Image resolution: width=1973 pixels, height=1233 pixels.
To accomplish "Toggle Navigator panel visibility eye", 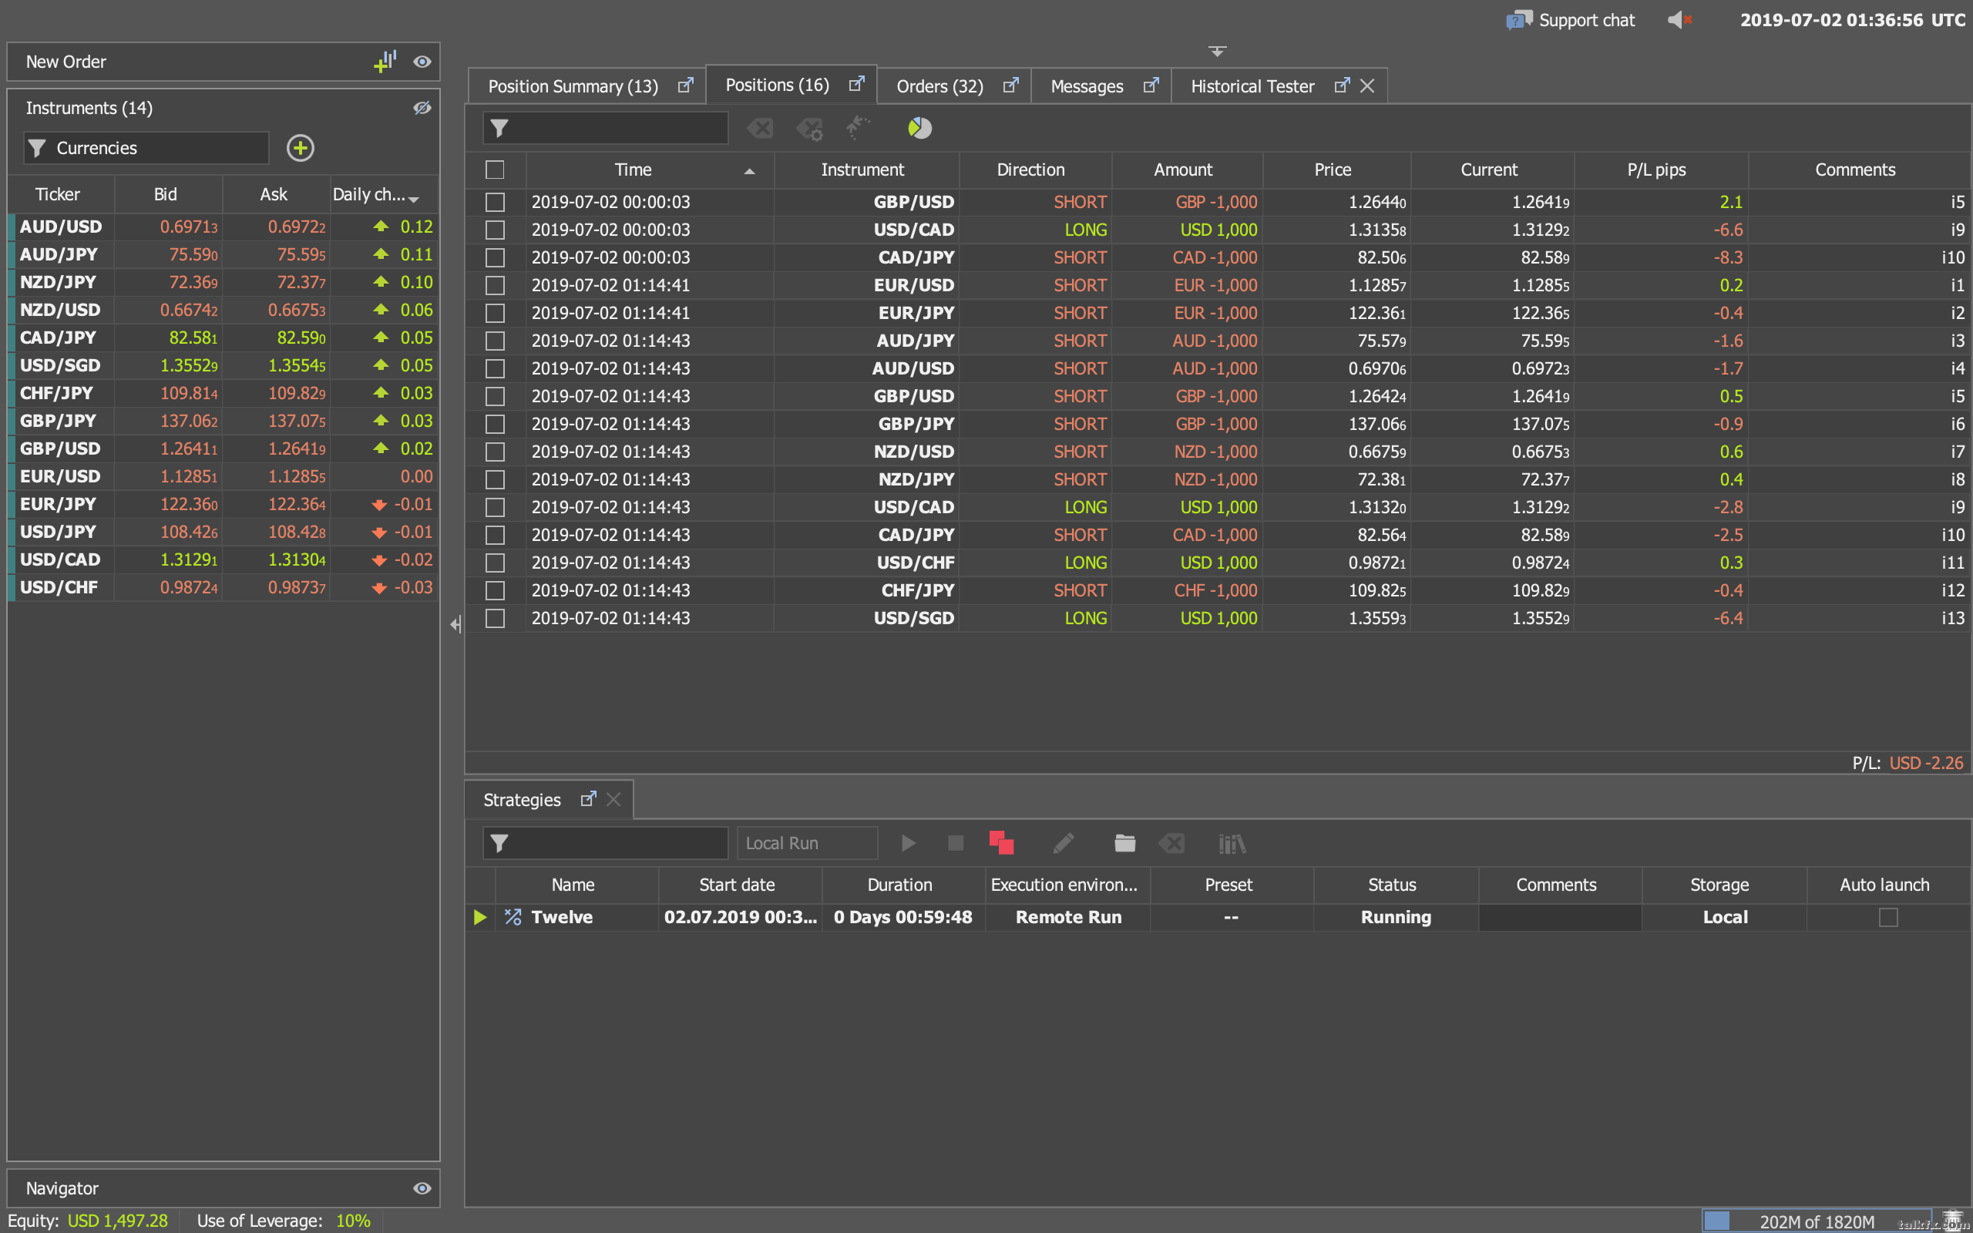I will tap(422, 1188).
